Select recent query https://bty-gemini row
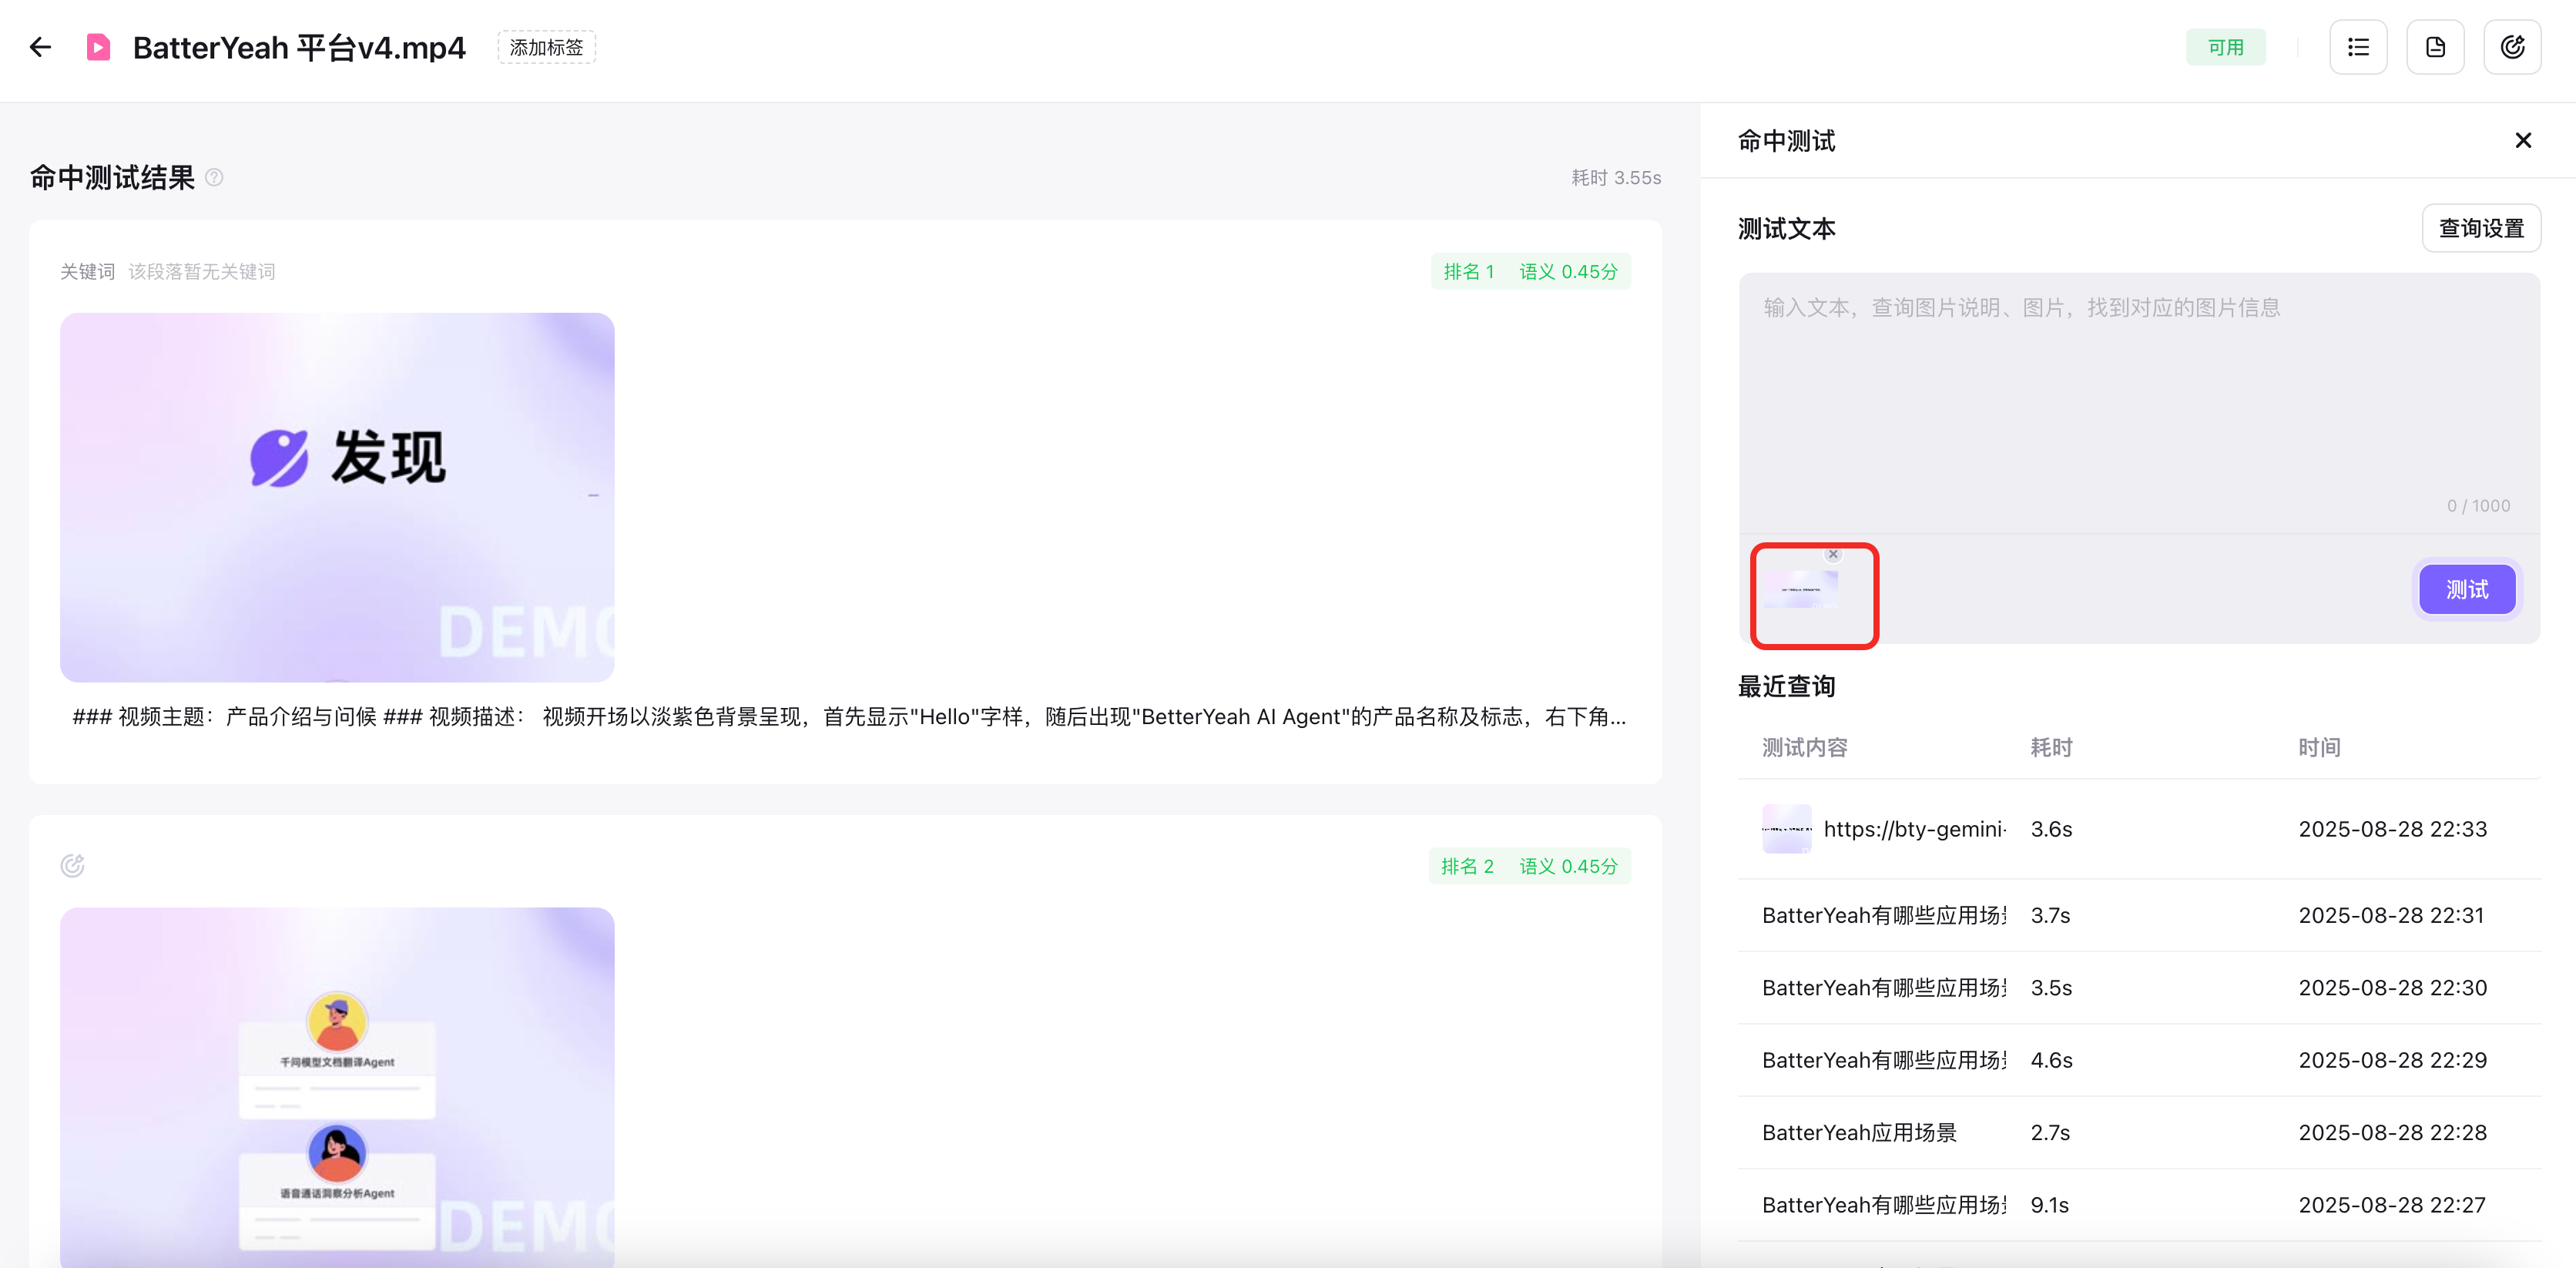The width and height of the screenshot is (2576, 1268). [x=2139, y=829]
